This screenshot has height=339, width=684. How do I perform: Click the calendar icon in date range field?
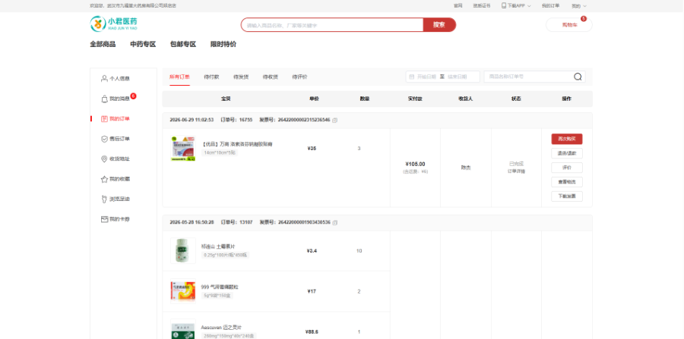(411, 77)
